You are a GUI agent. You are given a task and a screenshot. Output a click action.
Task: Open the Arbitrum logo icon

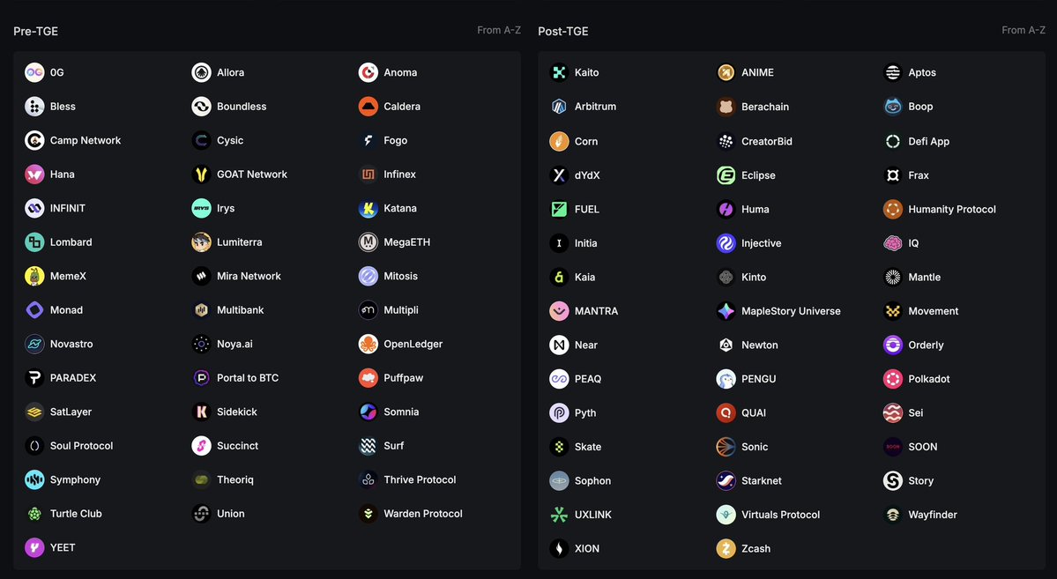tap(559, 107)
